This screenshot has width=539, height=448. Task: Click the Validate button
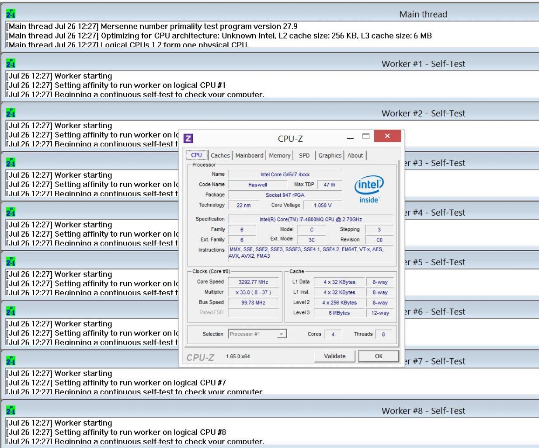pyautogui.click(x=335, y=356)
